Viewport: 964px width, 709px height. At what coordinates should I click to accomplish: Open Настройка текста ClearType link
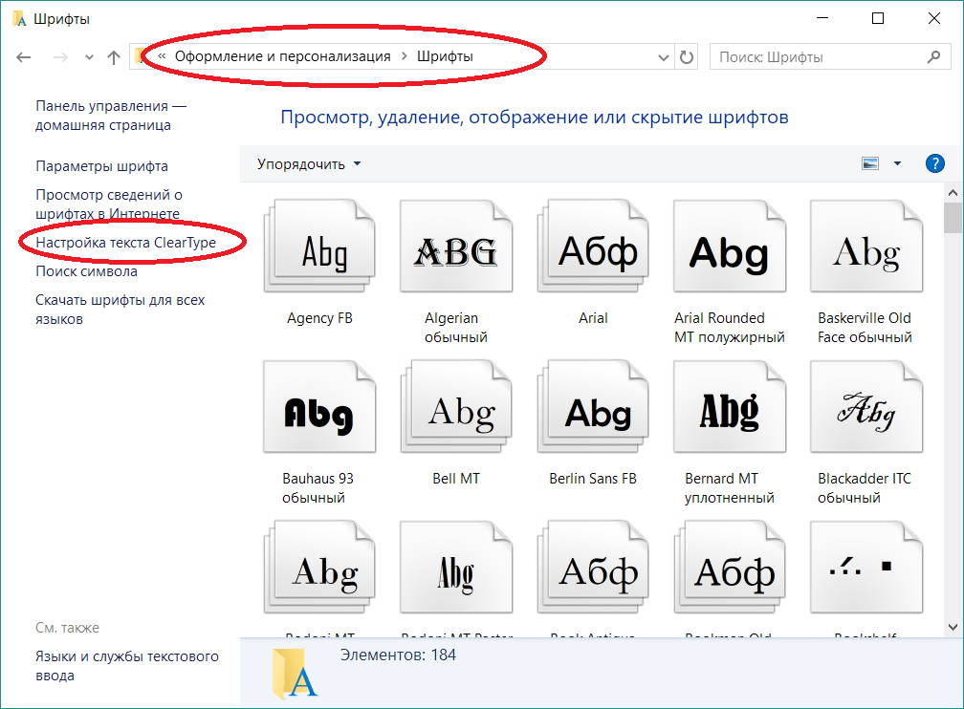(x=125, y=243)
